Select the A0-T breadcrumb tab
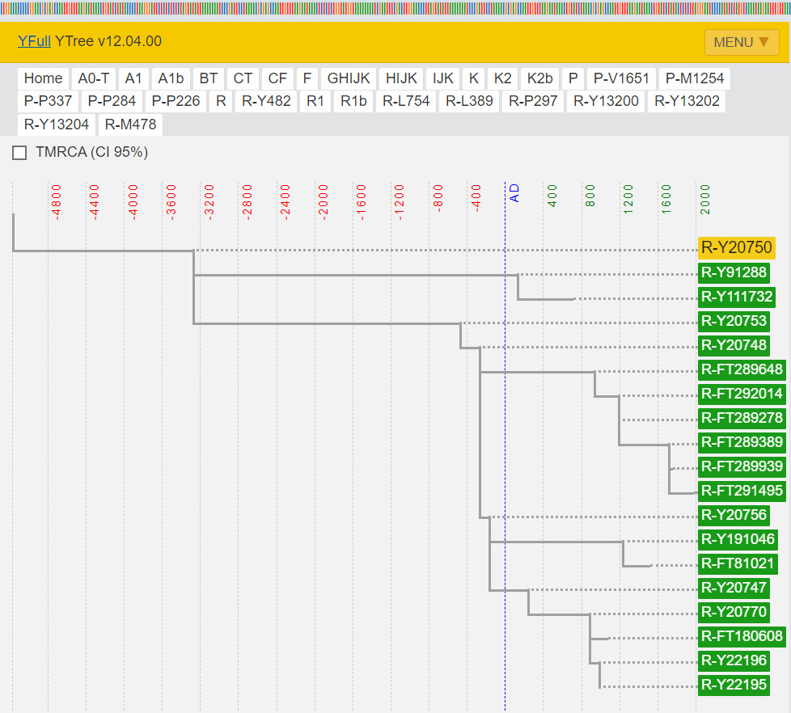This screenshot has width=791, height=713. coord(94,78)
